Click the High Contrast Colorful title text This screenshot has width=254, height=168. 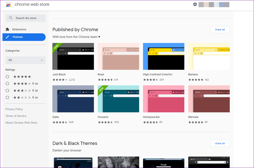157,74
